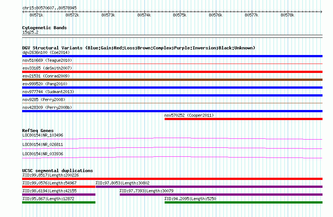Click duplication %ID:95.867|Length:12872 label
Screen dimensions: 333x217
click(x=48, y=199)
